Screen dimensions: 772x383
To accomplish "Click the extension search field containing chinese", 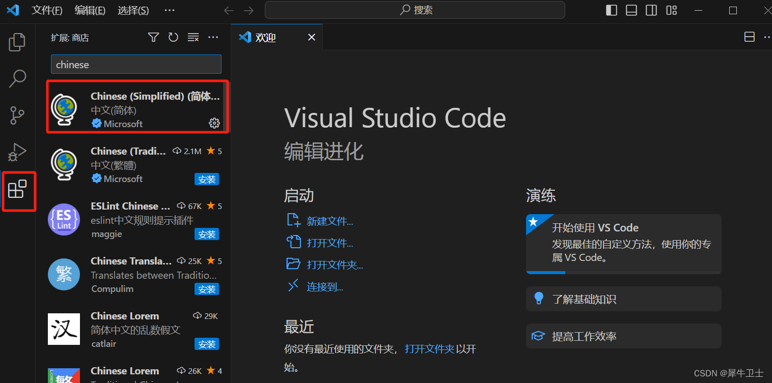I will coord(136,65).
